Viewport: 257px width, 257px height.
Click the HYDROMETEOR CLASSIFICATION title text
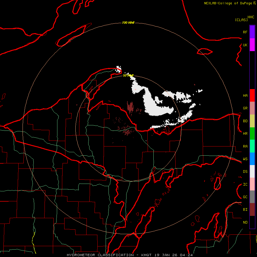click(x=100, y=255)
